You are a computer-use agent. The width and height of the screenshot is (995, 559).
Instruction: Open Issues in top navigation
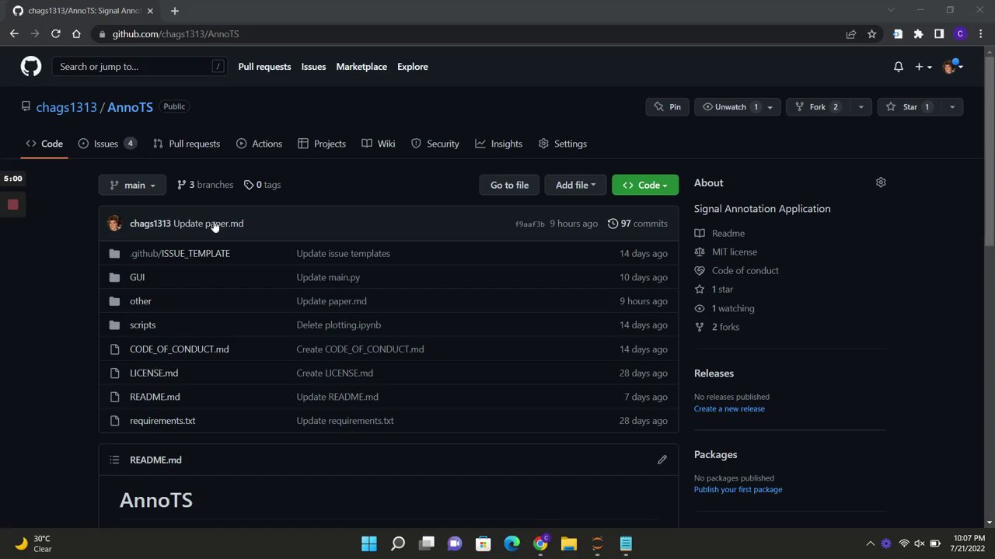pos(313,67)
